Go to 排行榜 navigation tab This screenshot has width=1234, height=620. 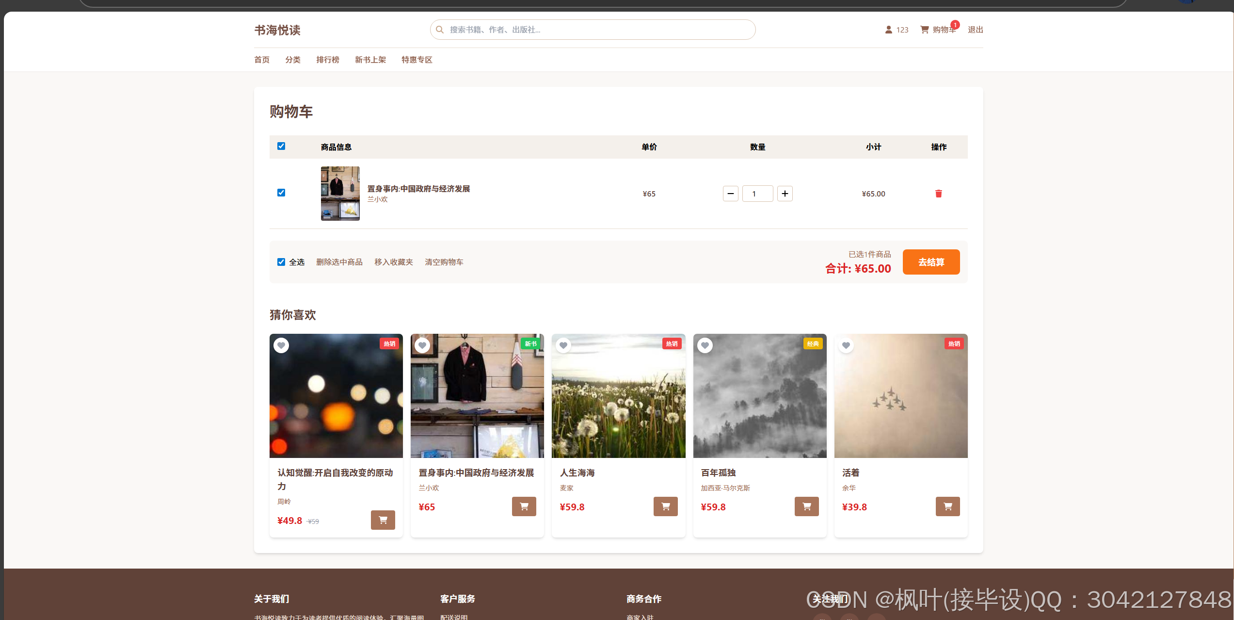(x=328, y=60)
